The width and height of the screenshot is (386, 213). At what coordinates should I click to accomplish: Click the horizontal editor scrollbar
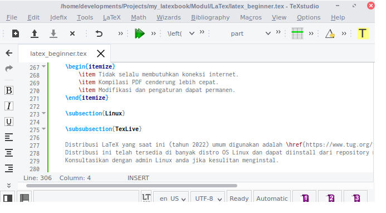coord(131,186)
